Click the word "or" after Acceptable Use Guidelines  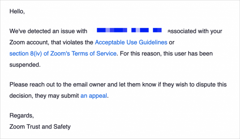(x=172, y=43)
